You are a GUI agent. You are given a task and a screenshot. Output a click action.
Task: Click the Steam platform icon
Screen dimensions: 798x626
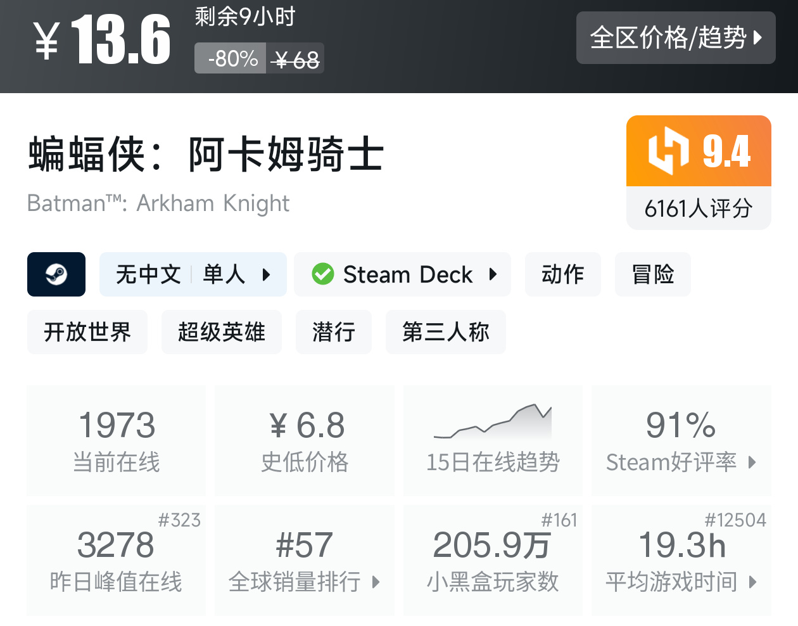[x=56, y=274]
